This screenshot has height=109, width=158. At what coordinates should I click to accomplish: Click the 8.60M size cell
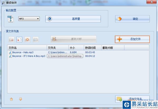[x=73, y=52]
